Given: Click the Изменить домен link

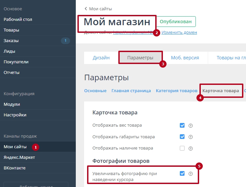Looking at the screenshot, I should (x=179, y=32).
